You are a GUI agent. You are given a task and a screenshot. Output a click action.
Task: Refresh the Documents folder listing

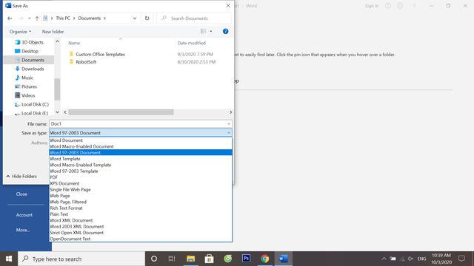click(147, 18)
